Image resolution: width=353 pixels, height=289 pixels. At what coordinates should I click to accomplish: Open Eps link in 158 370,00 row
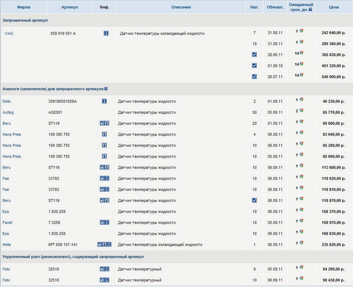click(x=6, y=212)
